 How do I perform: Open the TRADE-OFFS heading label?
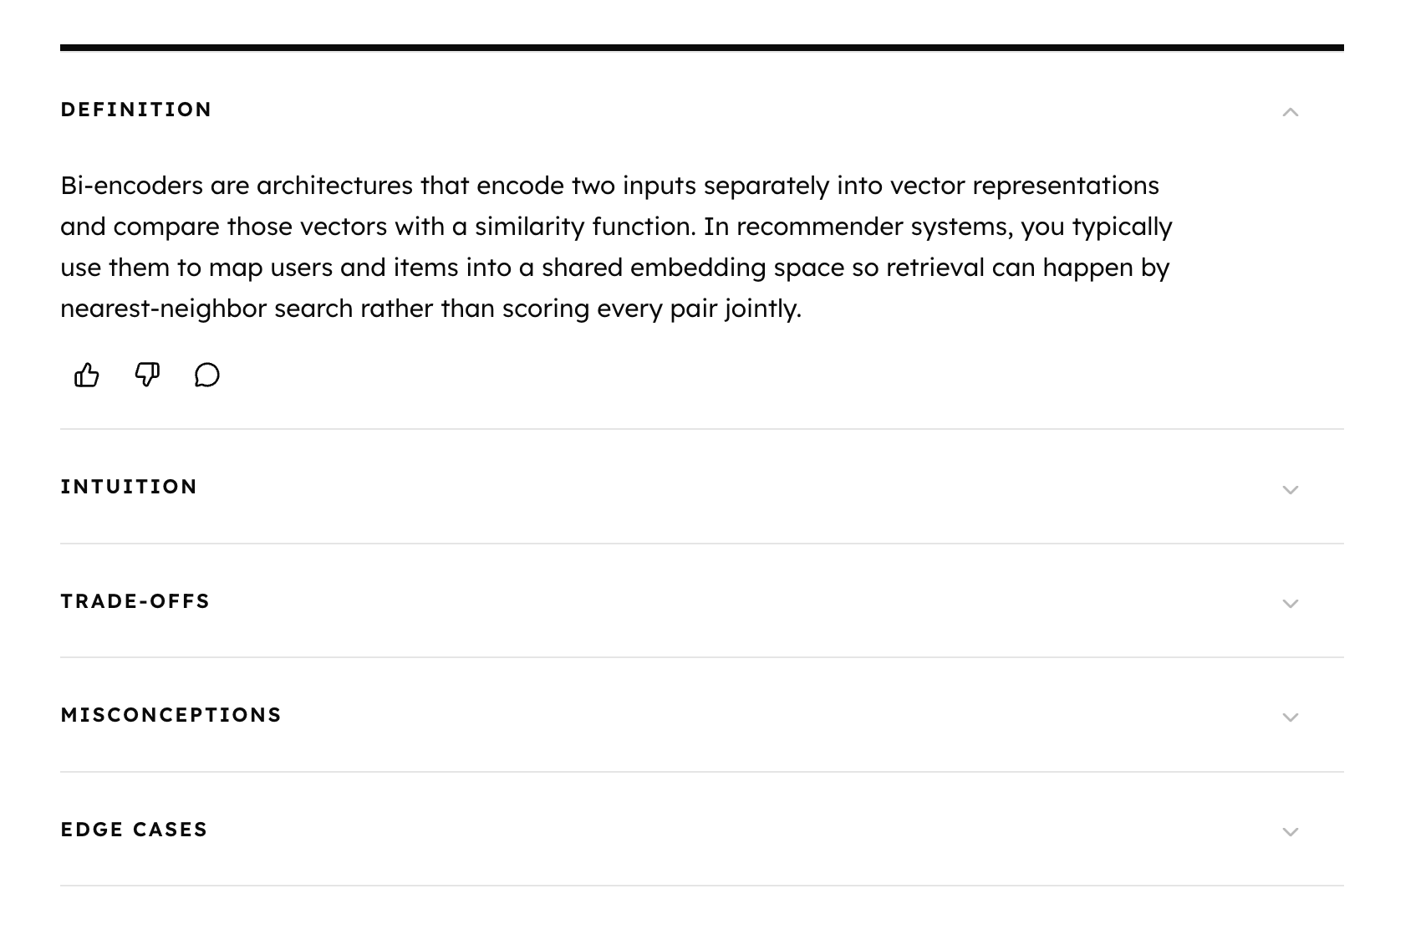pyautogui.click(x=135, y=601)
